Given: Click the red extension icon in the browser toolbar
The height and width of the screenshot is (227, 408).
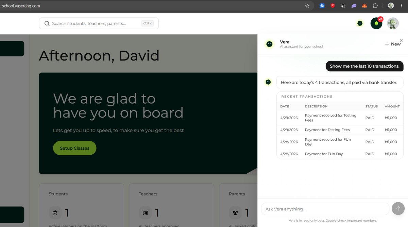Looking at the screenshot, I should pyautogui.click(x=333, y=6).
